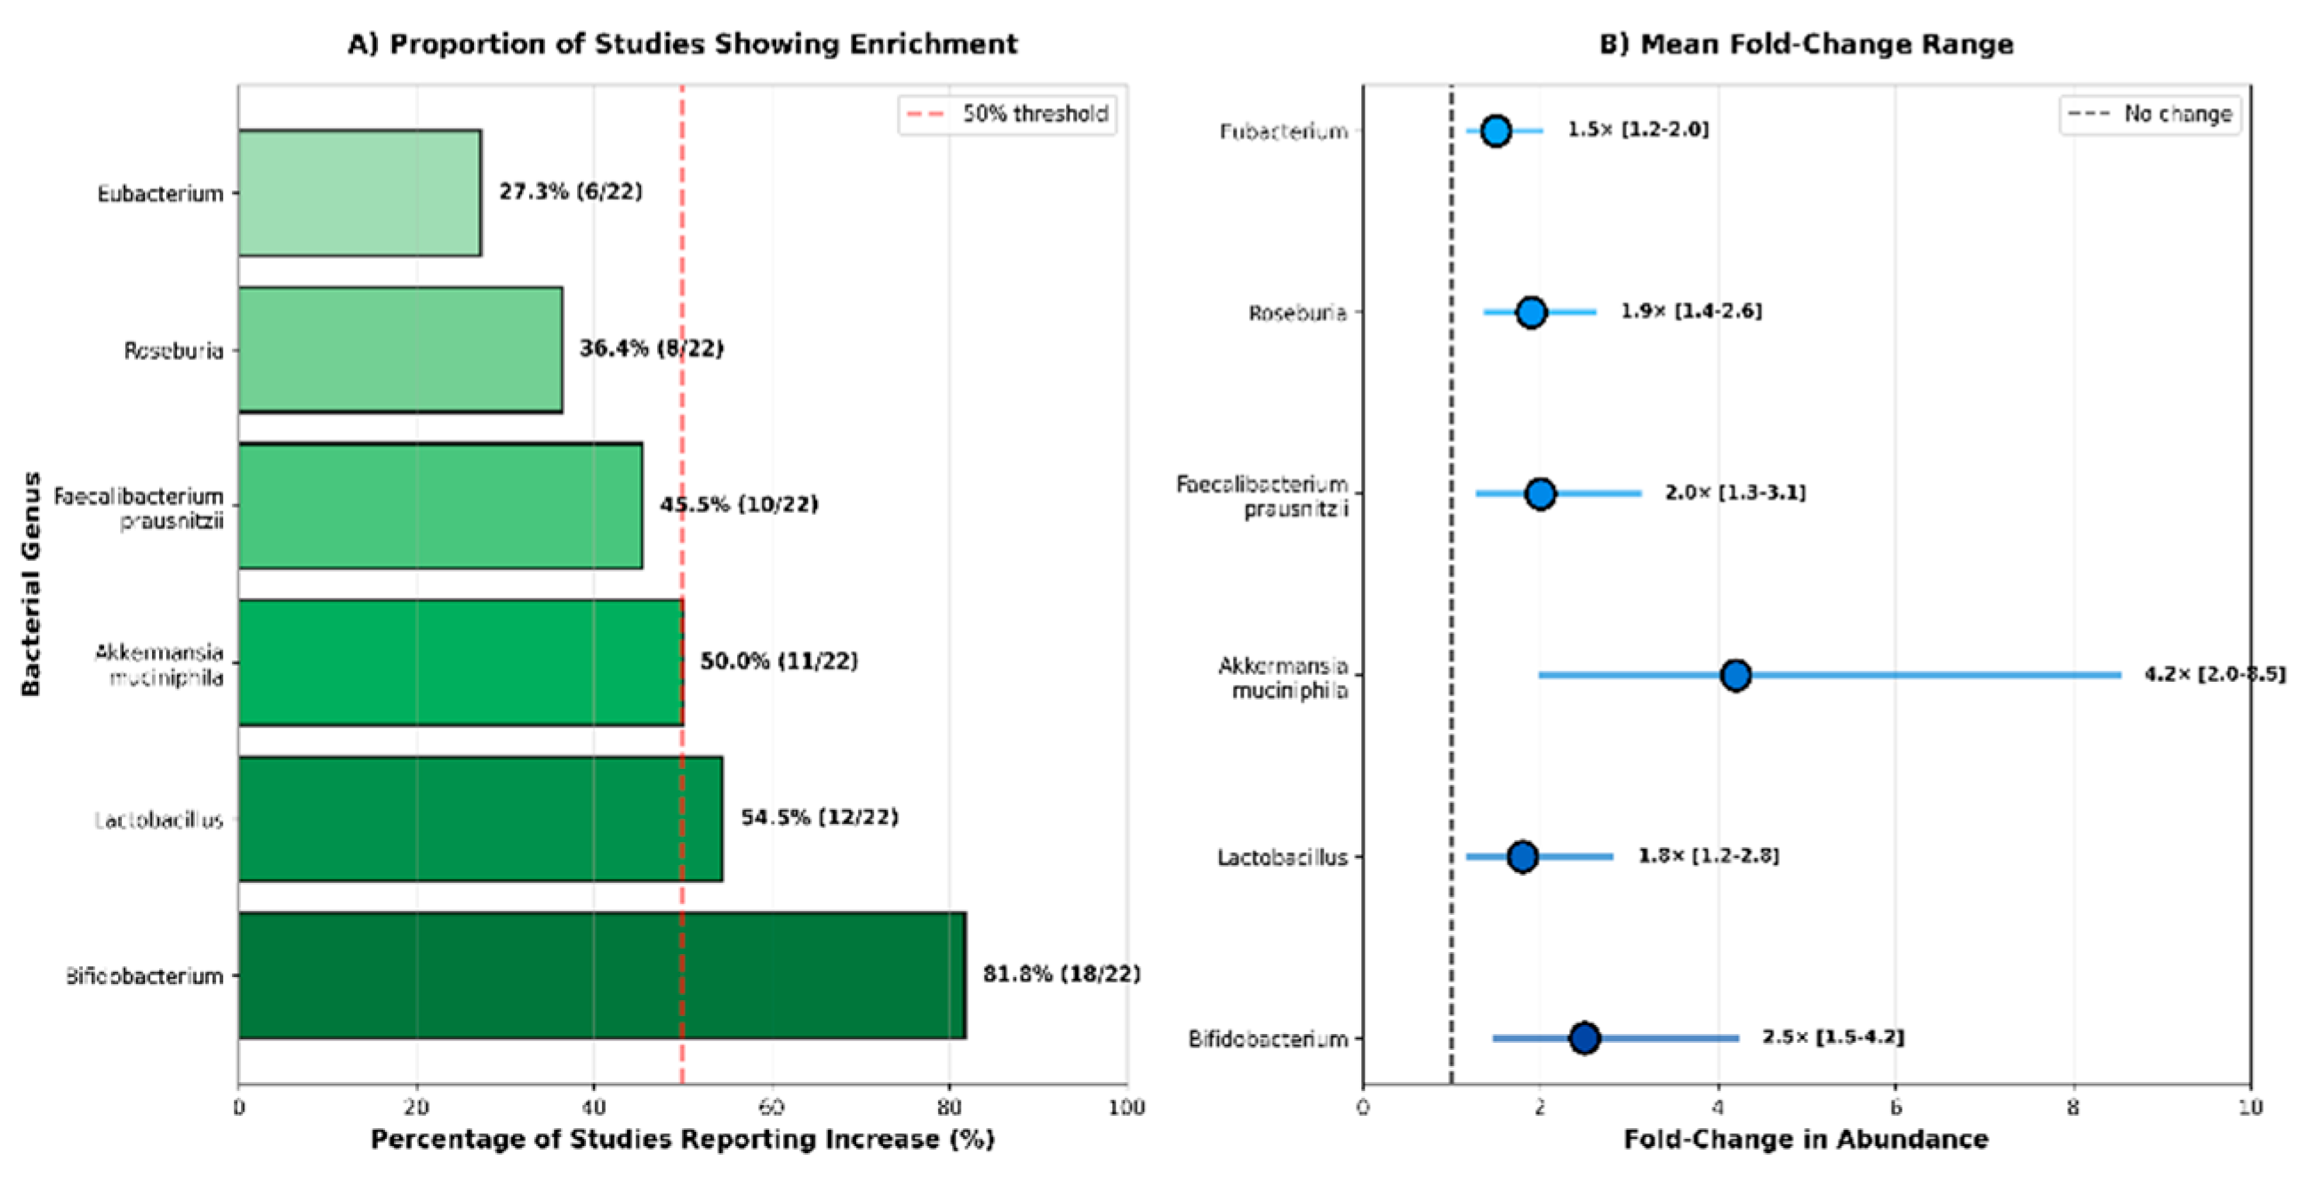Click the '50% threshold' legend entry
Image resolution: width=2300 pixels, height=1186 pixels.
(1008, 115)
